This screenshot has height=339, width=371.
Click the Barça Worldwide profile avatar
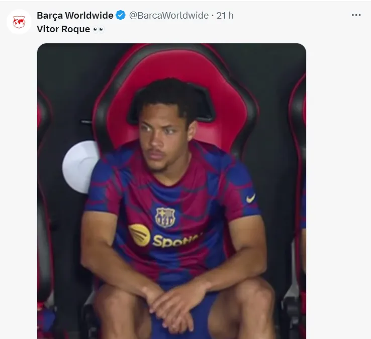19,22
